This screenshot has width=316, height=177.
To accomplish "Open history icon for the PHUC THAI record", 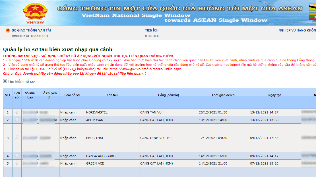I will (x=16, y=138).
